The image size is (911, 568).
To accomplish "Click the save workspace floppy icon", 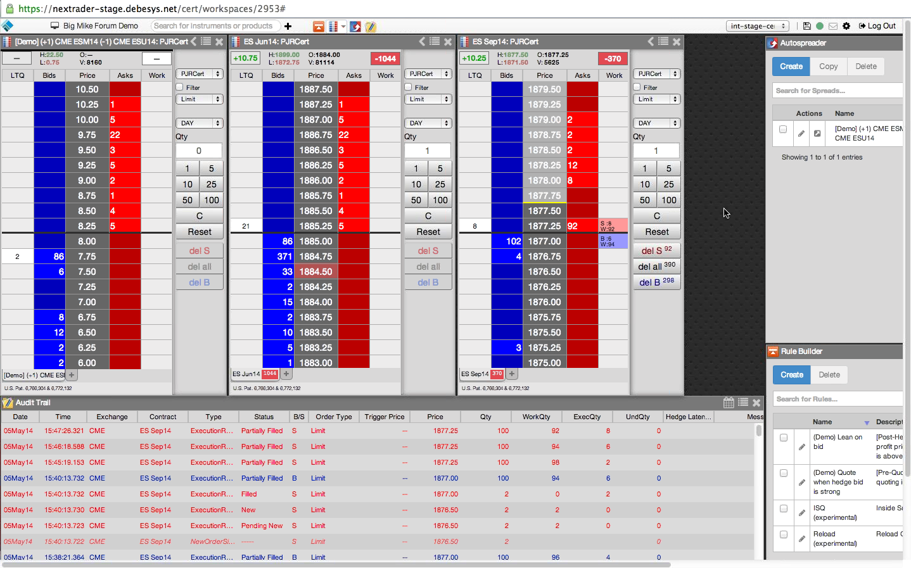I will click(x=806, y=26).
